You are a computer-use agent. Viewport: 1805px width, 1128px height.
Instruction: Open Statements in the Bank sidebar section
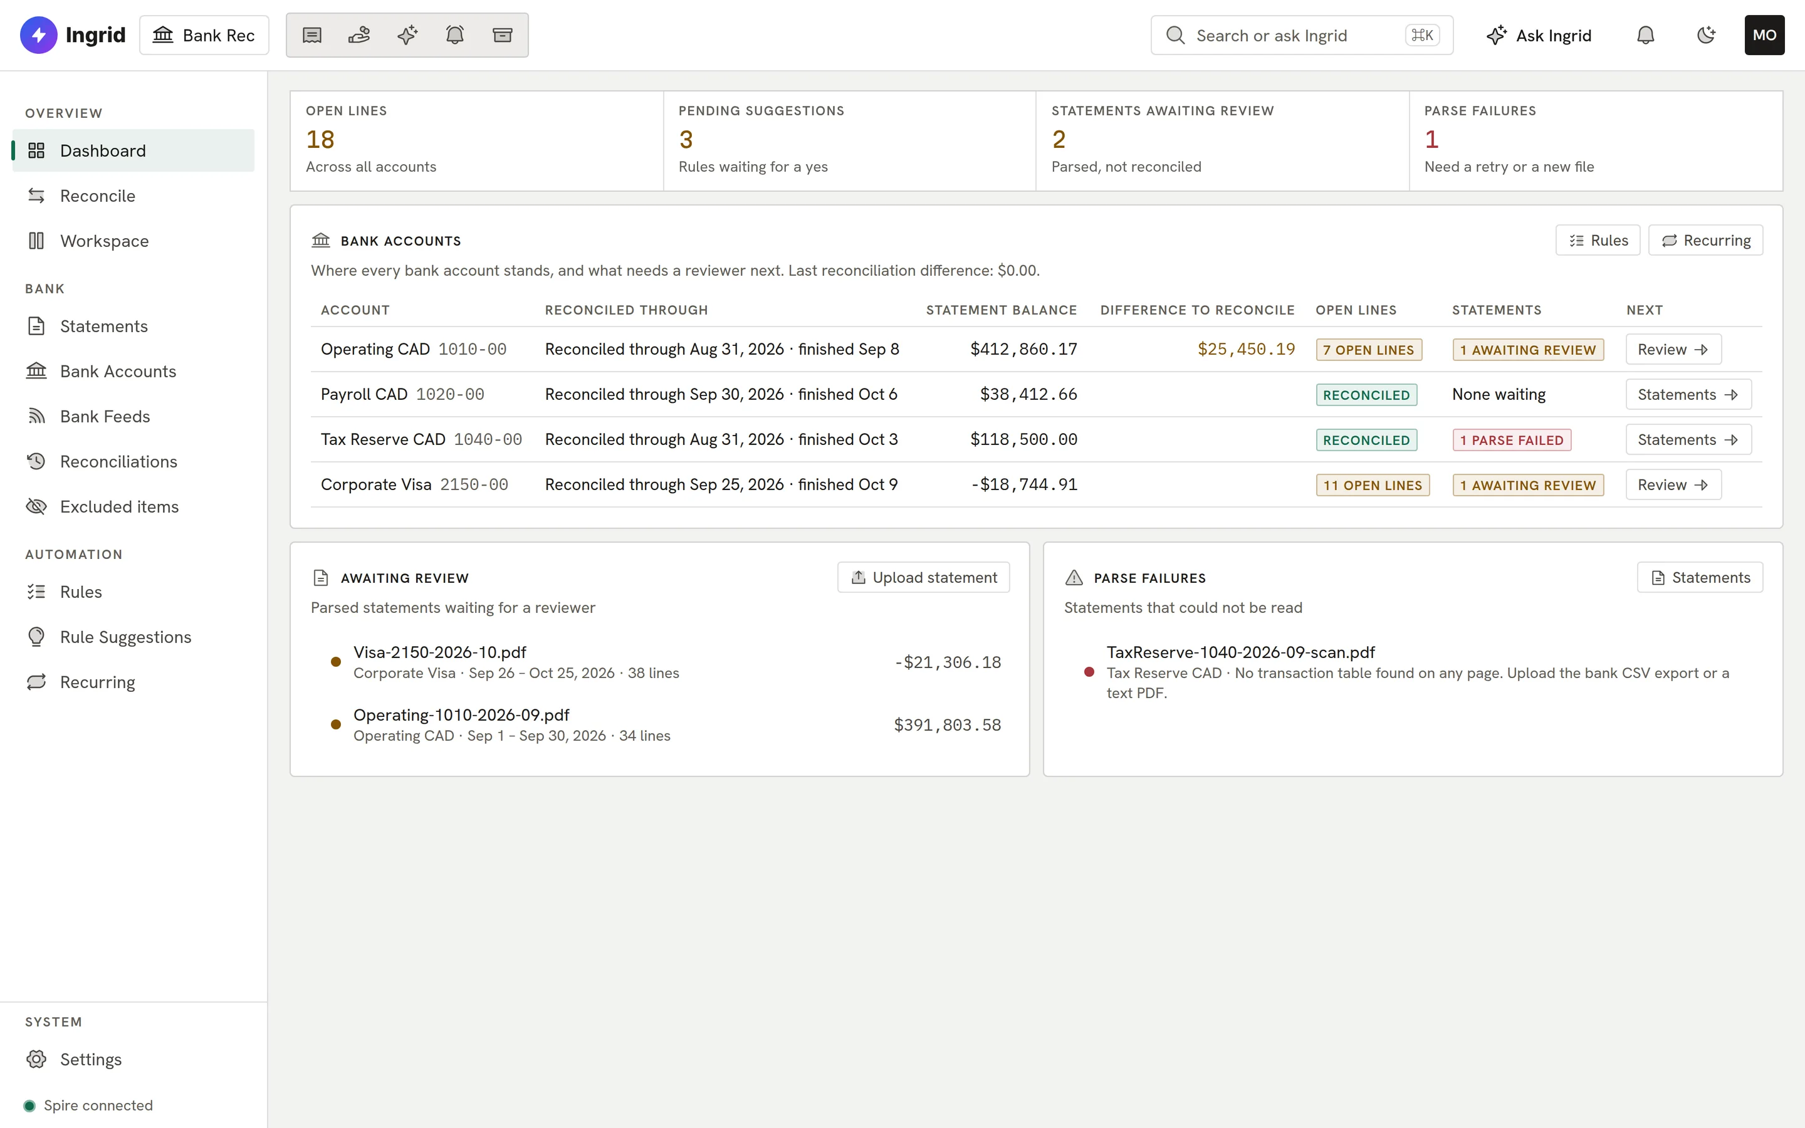pyautogui.click(x=133, y=326)
